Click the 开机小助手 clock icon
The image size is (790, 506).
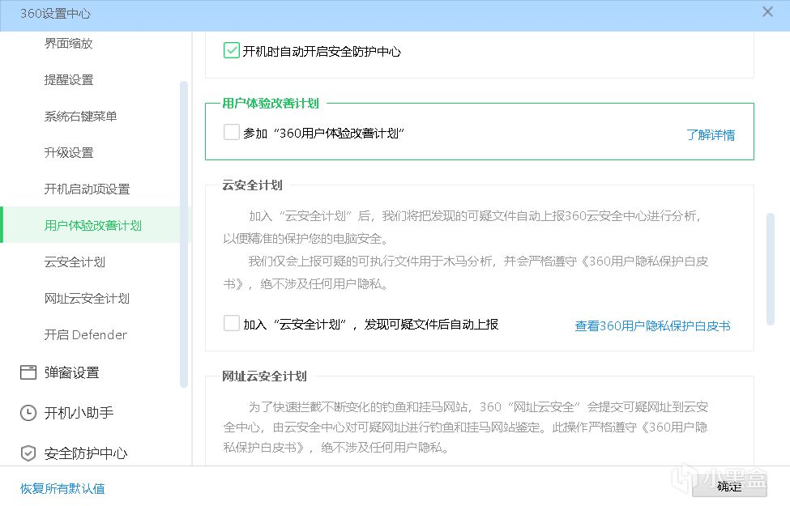pos(28,413)
